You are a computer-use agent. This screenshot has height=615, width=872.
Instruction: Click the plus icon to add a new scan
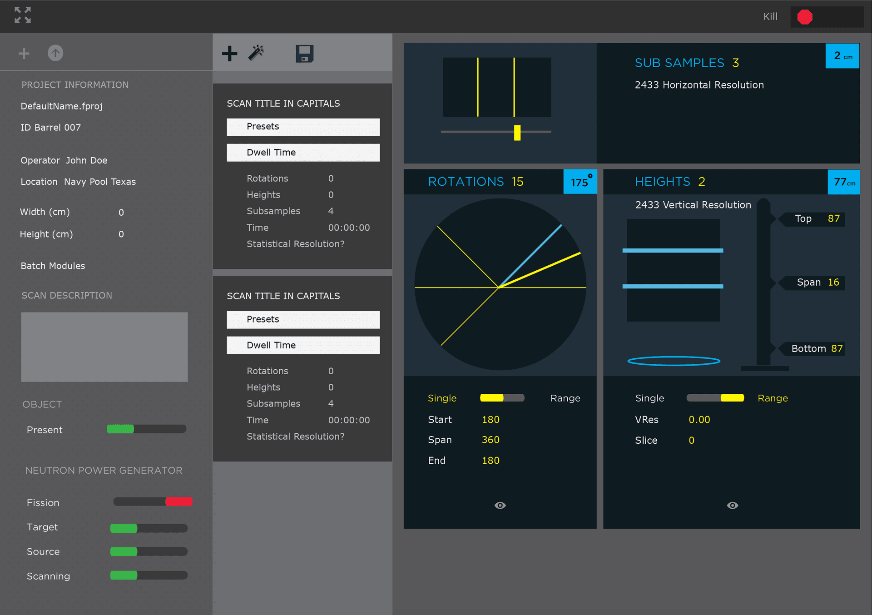230,53
